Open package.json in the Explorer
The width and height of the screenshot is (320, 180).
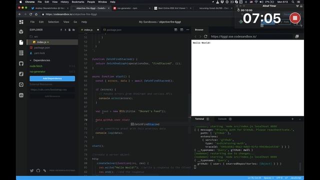[52, 47]
